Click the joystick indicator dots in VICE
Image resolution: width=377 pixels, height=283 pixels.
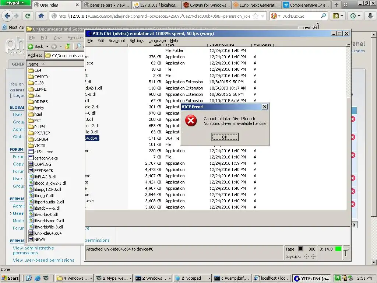click(x=310, y=256)
